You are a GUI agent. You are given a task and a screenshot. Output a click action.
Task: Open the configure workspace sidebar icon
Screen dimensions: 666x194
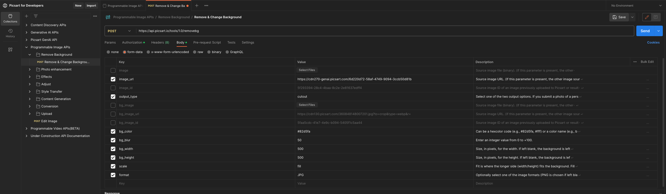[10, 50]
